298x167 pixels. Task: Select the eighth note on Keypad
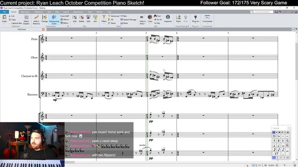coord(283,149)
